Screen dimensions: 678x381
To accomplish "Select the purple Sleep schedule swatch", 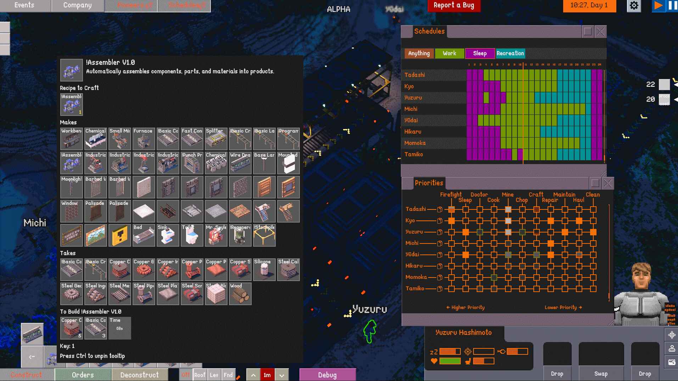I will pos(480,54).
